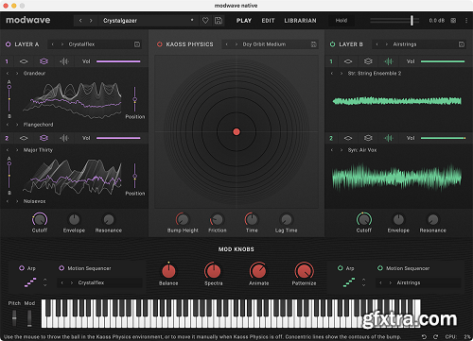The image size is (473, 341).
Task: Click the Grandeur wavetable Position slider
Action: (135, 99)
